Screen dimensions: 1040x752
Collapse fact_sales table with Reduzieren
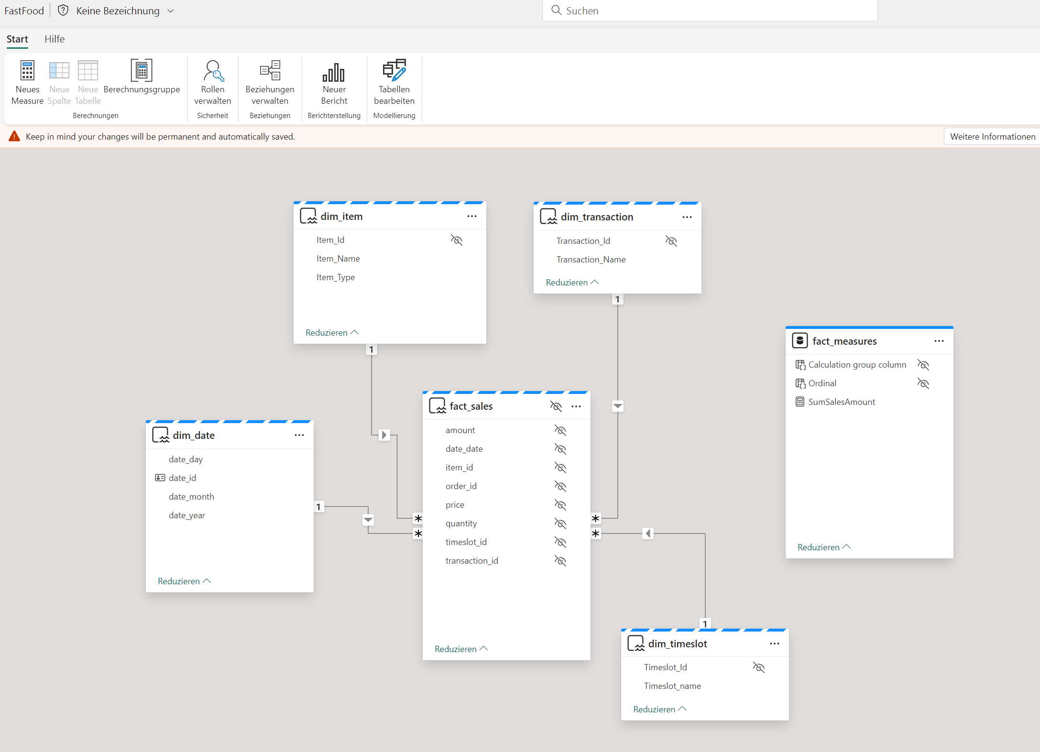point(461,649)
